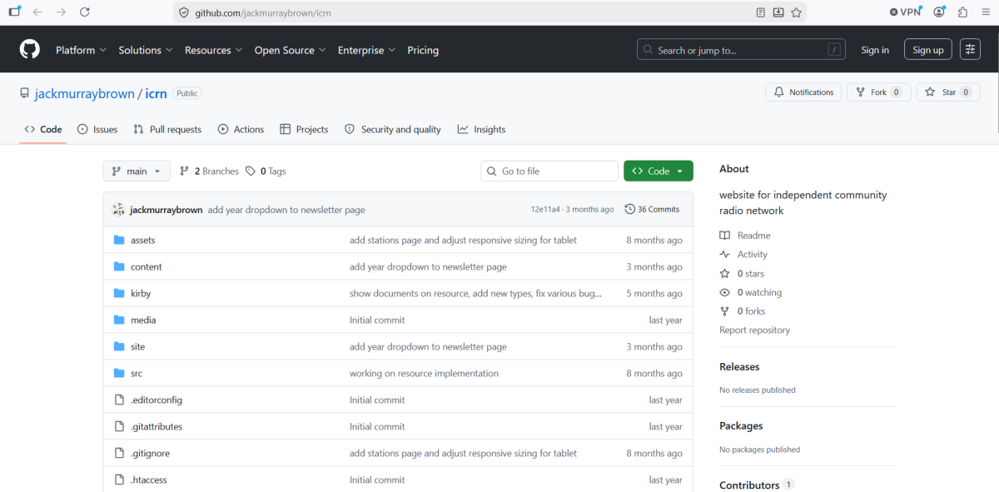Open the content folder
This screenshot has width=999, height=492.
(x=147, y=266)
